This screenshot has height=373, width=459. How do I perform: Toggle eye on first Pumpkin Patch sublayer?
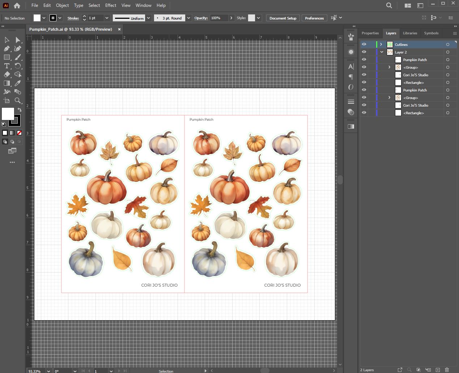tap(364, 60)
